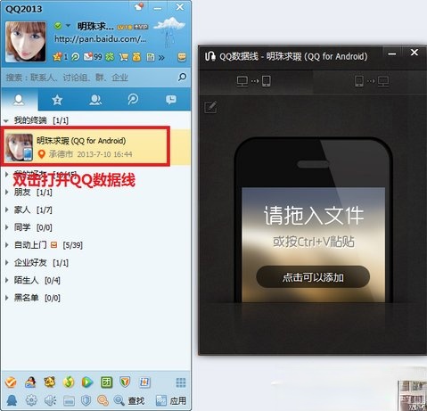Open main menu via penguin icon
Screen dimensions: 427x411
[12, 400]
